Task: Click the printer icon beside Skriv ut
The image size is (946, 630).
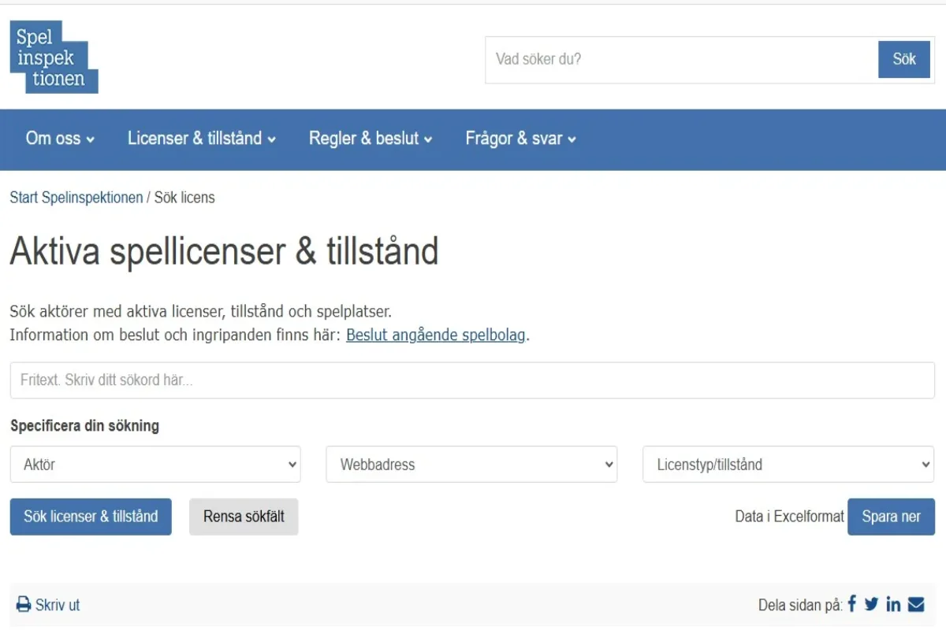Action: pos(24,605)
